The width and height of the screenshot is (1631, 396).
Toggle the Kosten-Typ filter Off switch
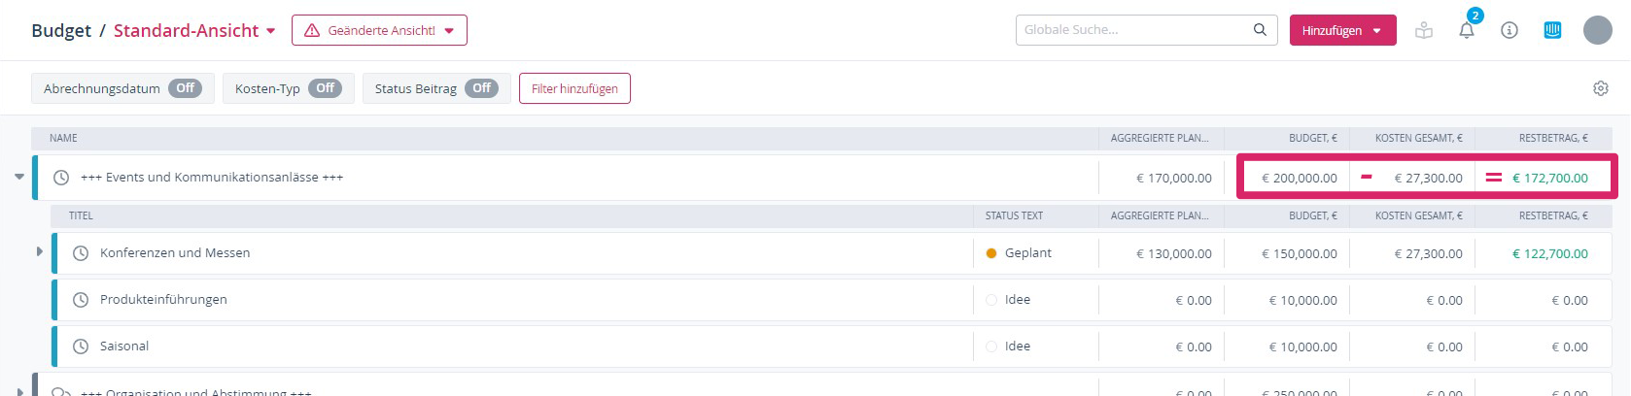pyautogui.click(x=325, y=88)
